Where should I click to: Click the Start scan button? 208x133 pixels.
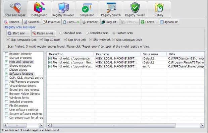pos(18,33)
